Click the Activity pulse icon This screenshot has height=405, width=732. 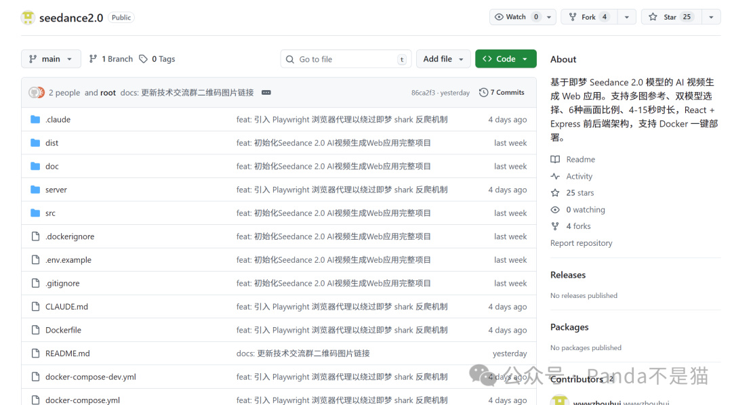[555, 176]
